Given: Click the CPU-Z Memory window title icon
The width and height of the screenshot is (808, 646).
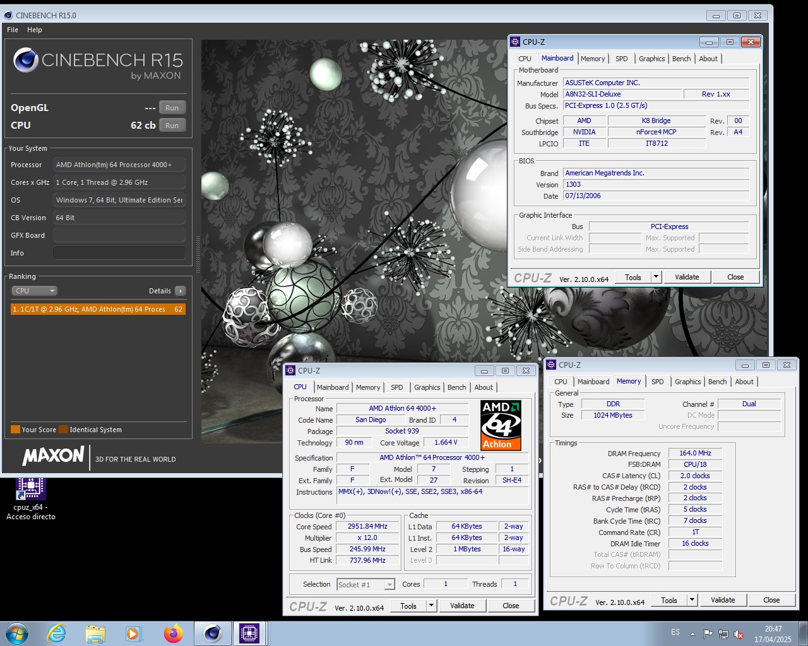Looking at the screenshot, I should coord(551,365).
